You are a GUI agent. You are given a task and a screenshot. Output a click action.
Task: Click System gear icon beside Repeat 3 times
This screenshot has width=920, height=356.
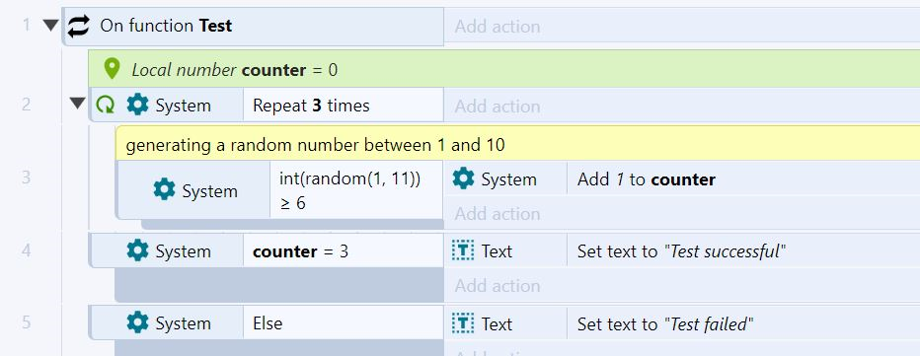pyautogui.click(x=137, y=105)
